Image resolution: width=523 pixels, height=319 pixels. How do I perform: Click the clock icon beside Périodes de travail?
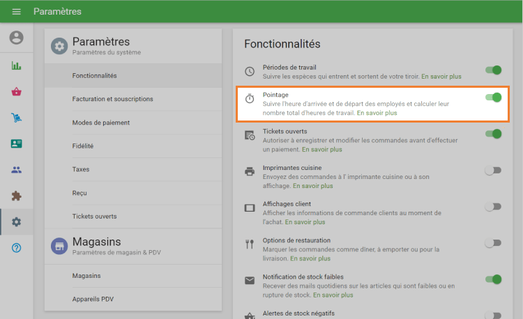click(x=250, y=71)
